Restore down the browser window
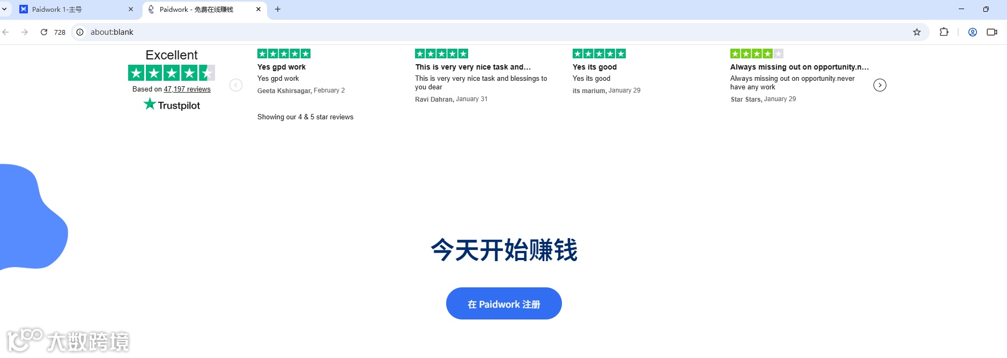The width and height of the screenshot is (1007, 358). 986,9
